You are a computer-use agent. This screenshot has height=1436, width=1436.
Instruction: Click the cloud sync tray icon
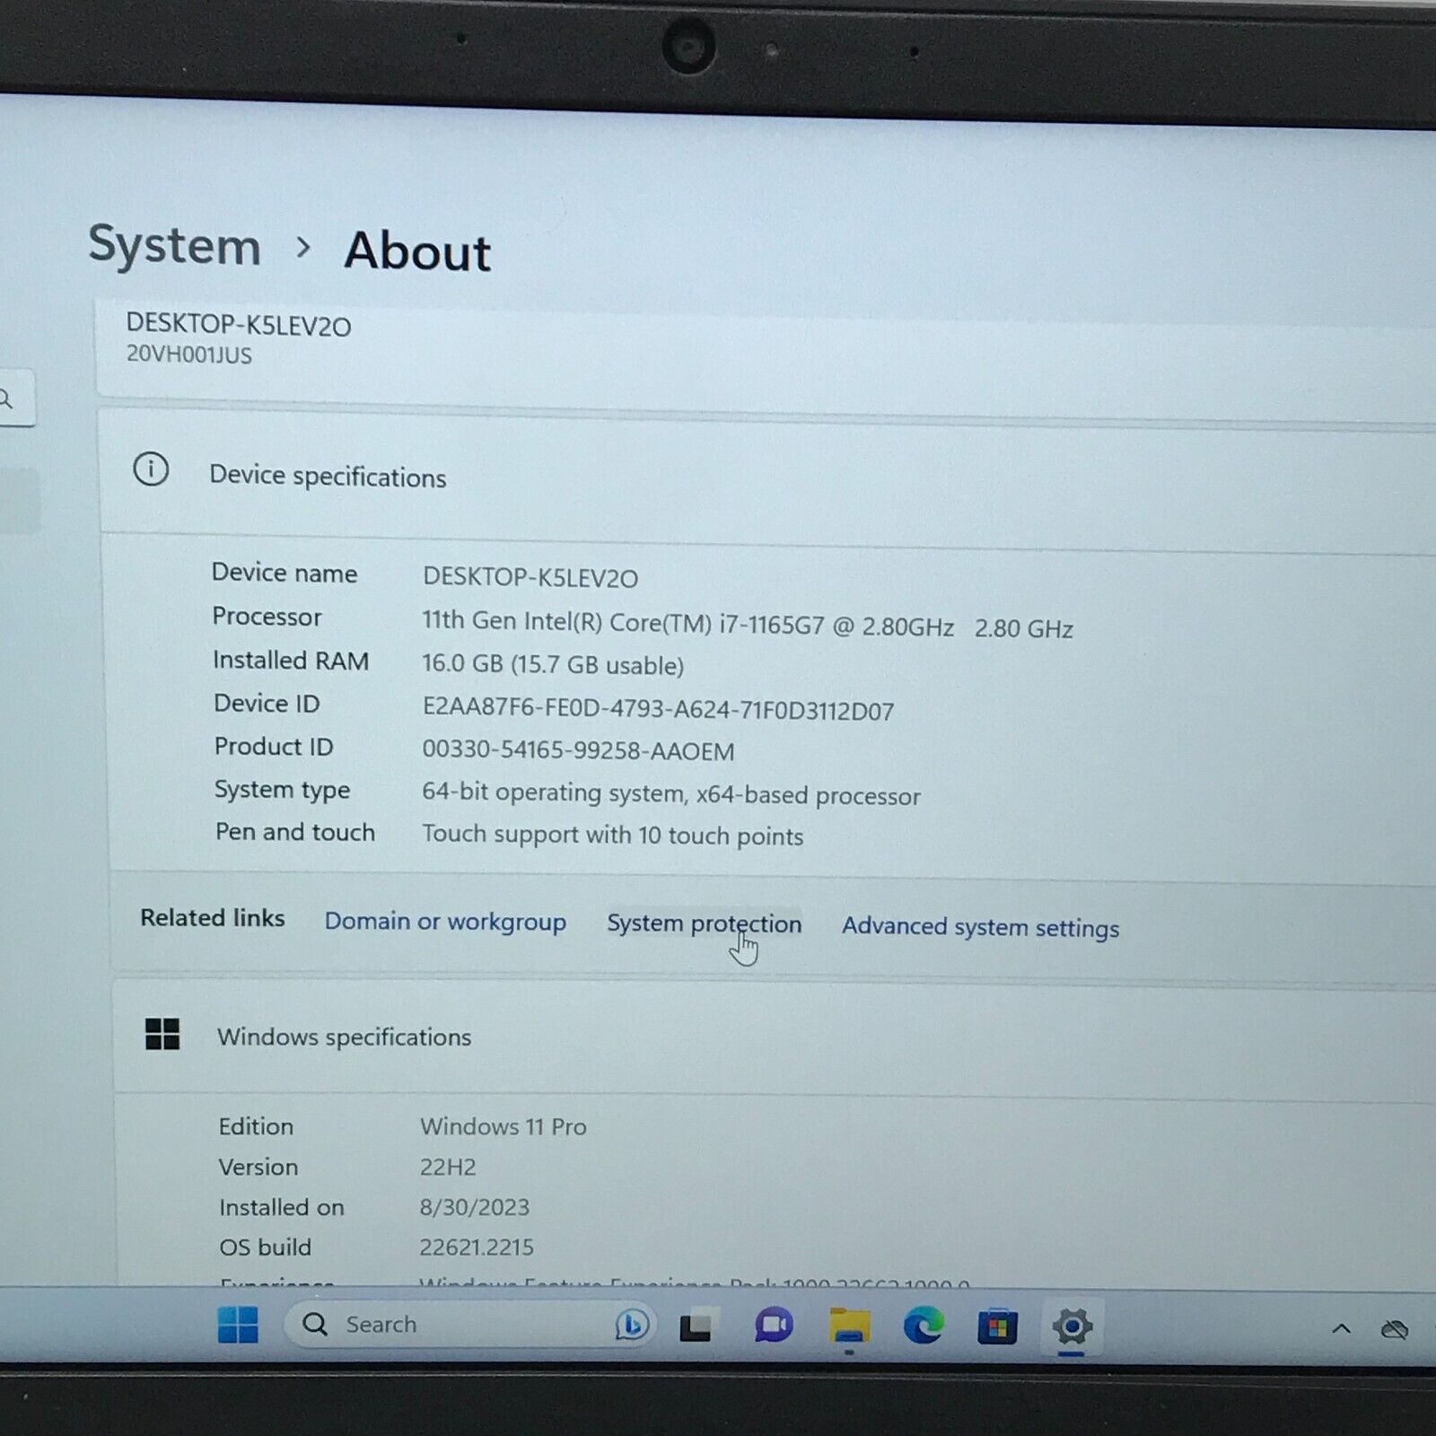(x=1395, y=1329)
